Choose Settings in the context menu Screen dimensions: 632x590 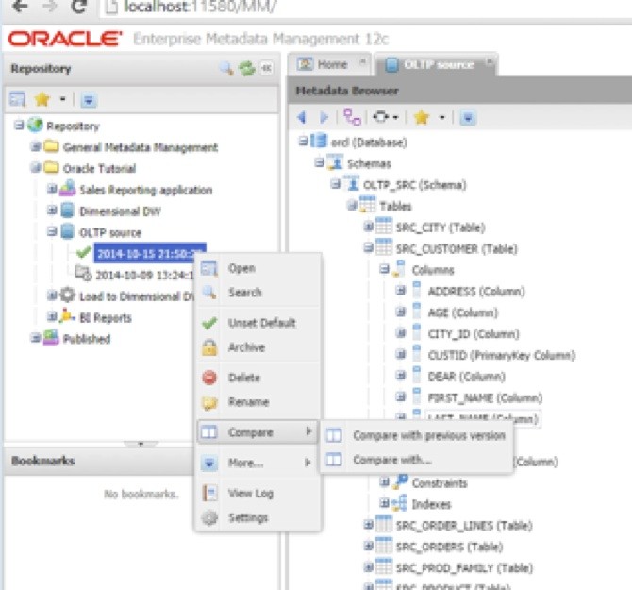pos(258,518)
